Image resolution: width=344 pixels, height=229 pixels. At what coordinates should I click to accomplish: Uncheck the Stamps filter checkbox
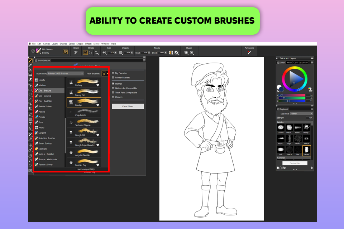(x=113, y=83)
